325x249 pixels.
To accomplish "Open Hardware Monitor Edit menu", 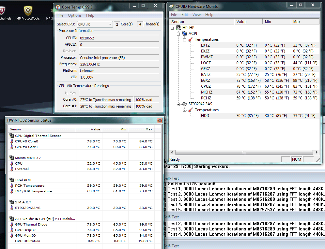I will [x=184, y=15].
